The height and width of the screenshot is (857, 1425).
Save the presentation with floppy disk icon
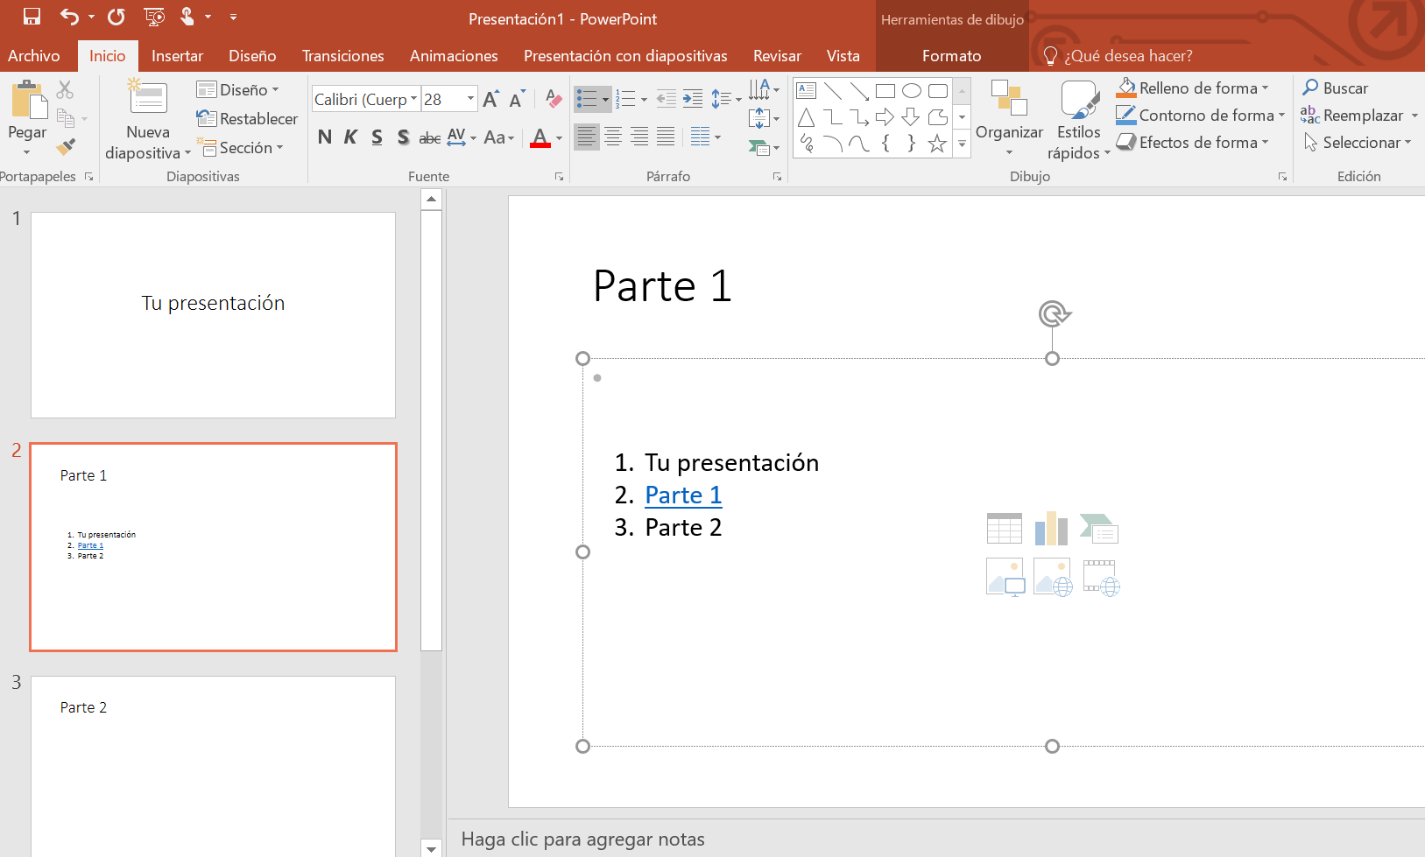(x=32, y=17)
